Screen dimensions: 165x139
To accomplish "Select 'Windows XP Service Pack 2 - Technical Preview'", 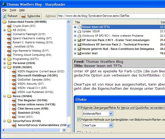I will (116, 45).
